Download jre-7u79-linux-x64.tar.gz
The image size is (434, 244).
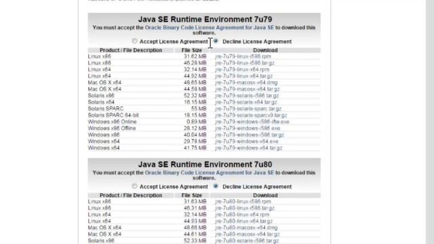pyautogui.click(x=243, y=76)
